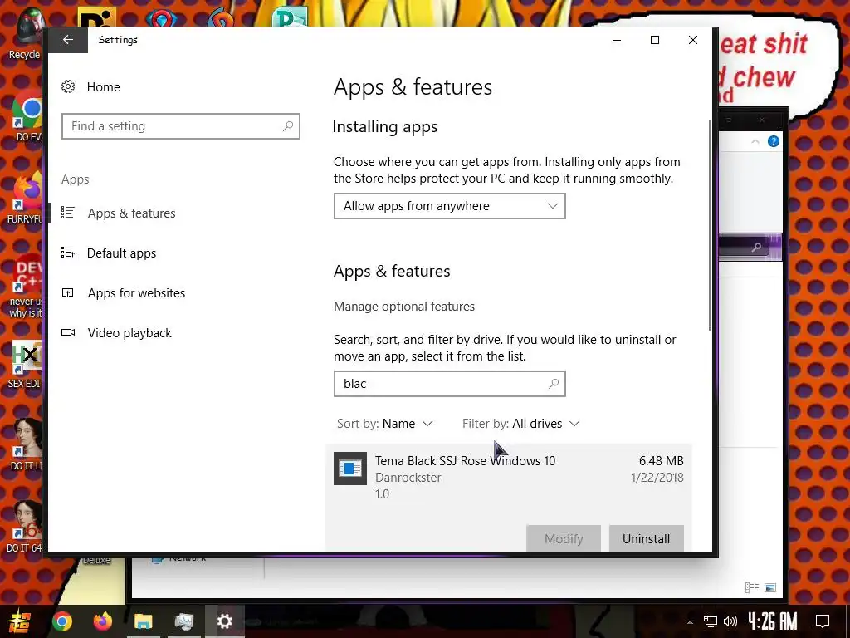
Task: Go back using the Settings back arrow
Action: tap(68, 40)
